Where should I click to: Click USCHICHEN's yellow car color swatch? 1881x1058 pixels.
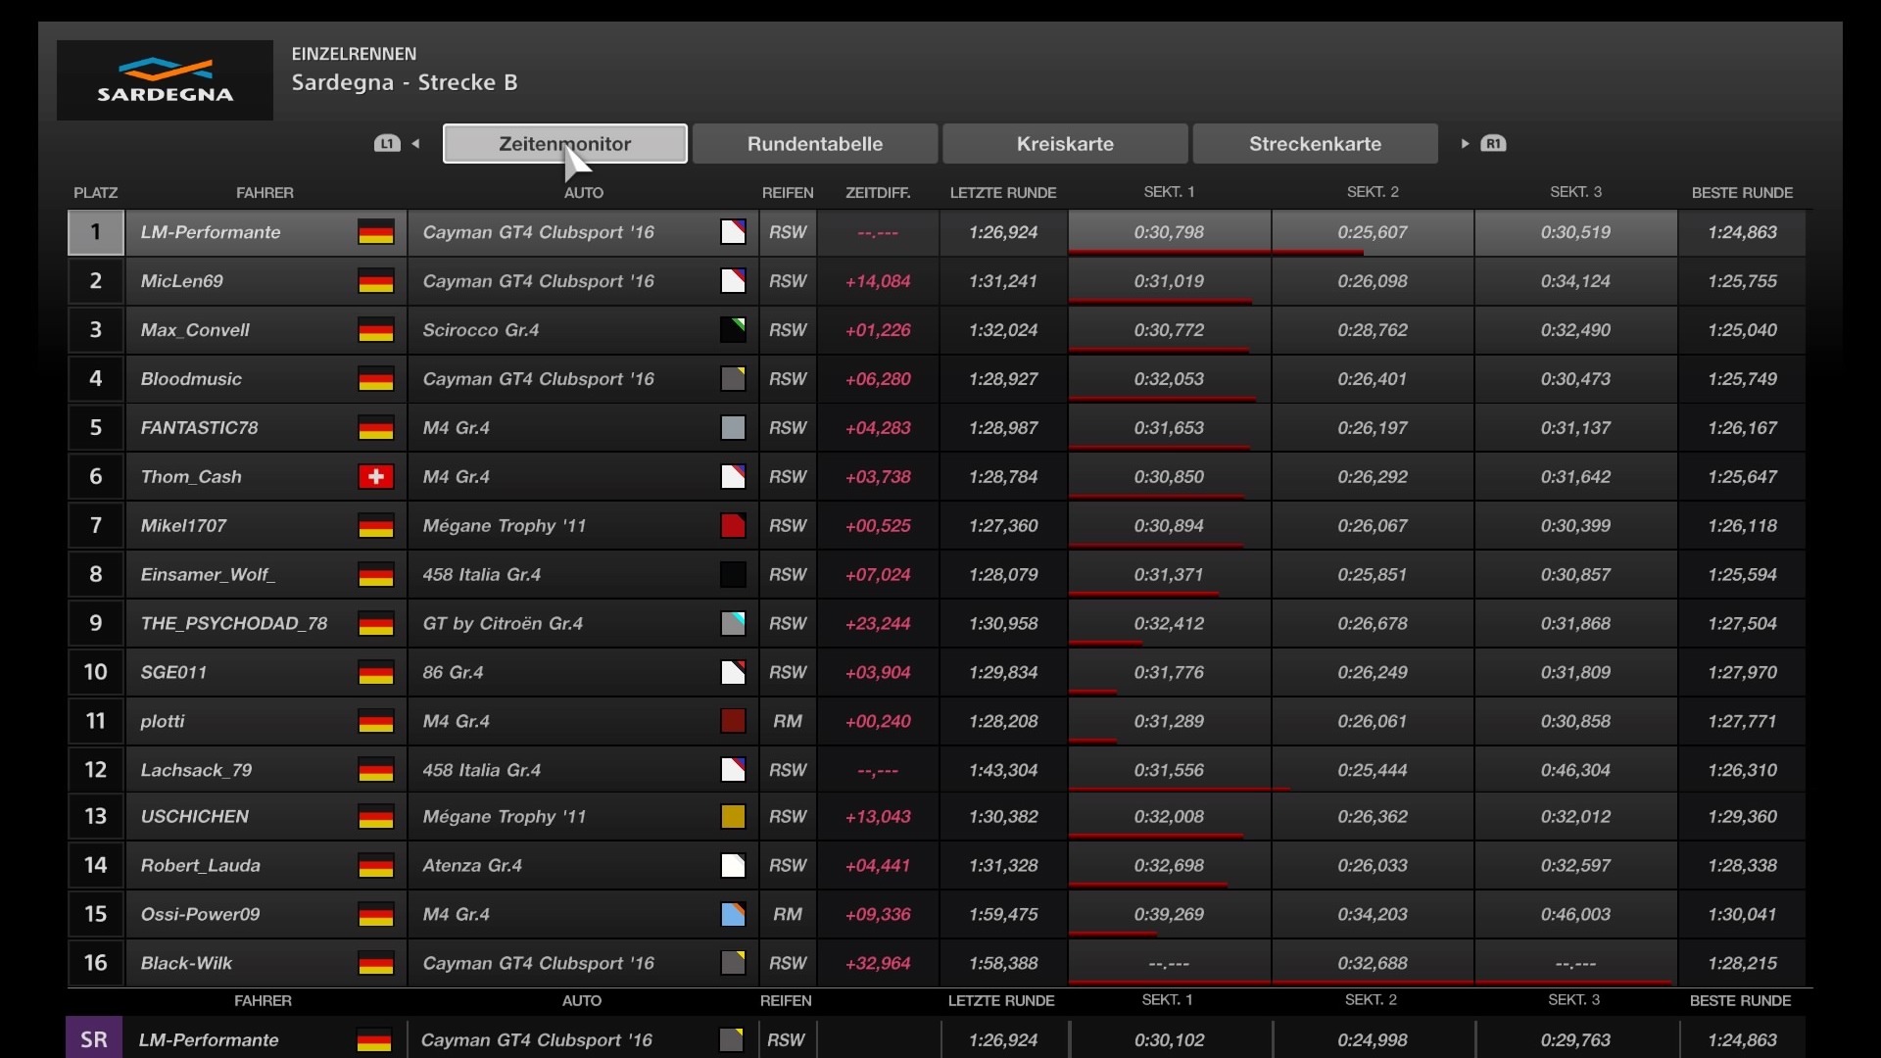click(x=733, y=817)
